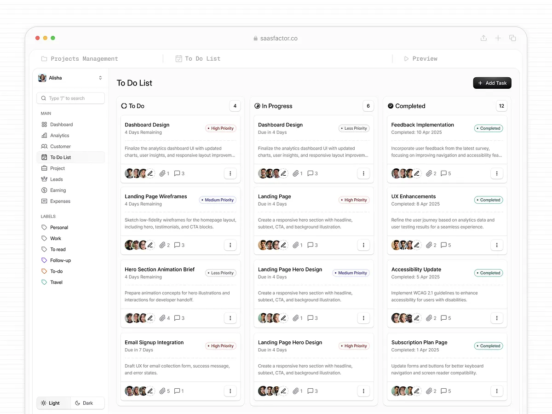
Task: Open comments on the Dashboard Design card
Action: click(x=177, y=173)
